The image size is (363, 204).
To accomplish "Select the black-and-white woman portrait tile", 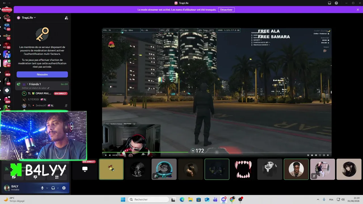I will 270,169.
